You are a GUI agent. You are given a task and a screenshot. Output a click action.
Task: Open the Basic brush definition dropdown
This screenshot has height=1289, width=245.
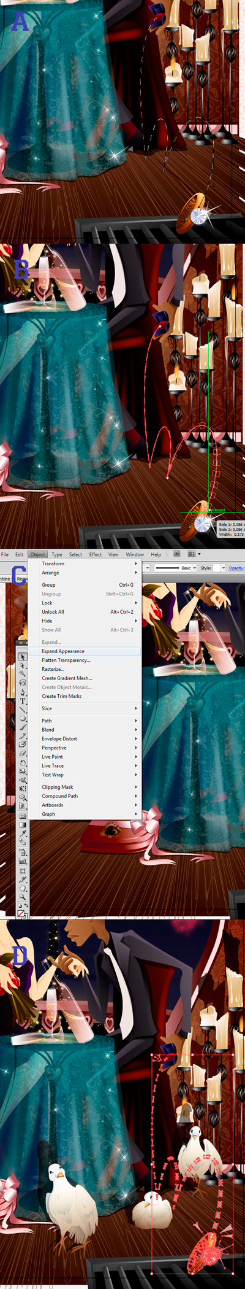195,568
